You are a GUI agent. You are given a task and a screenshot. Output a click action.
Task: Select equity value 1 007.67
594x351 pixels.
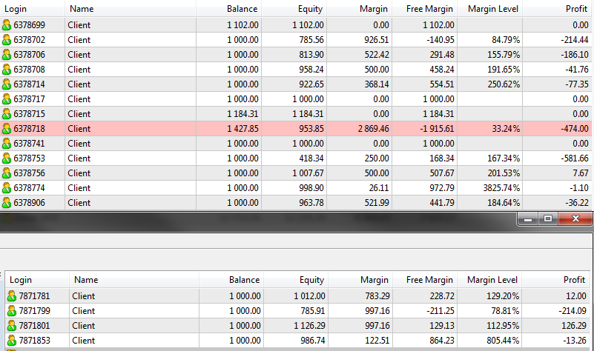308,173
